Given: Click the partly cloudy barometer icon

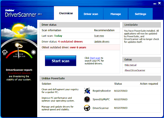Looking at the screenshot, I should click(x=19, y=45).
